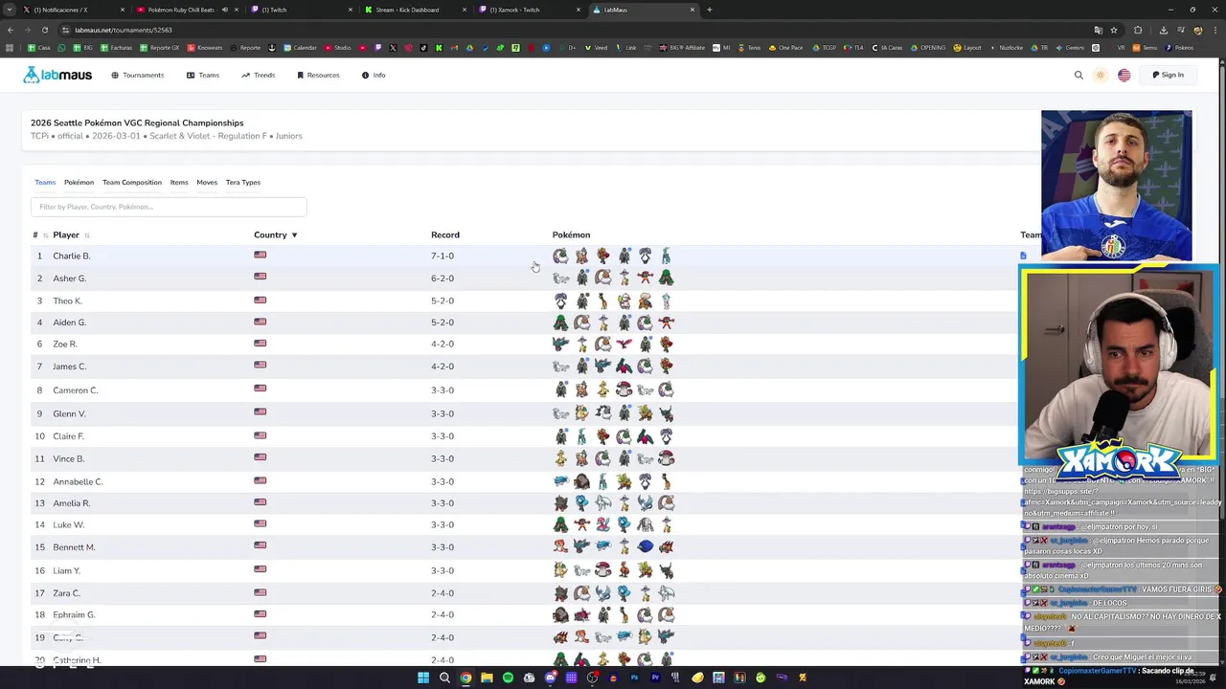This screenshot has width=1226, height=689.
Task: Click player name Theo K.
Action: coord(67,300)
